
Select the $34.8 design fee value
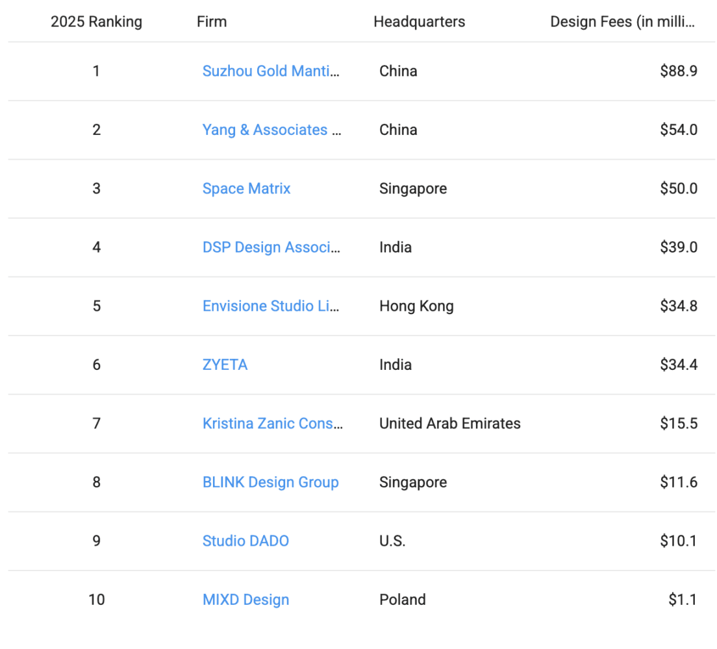[x=679, y=306]
